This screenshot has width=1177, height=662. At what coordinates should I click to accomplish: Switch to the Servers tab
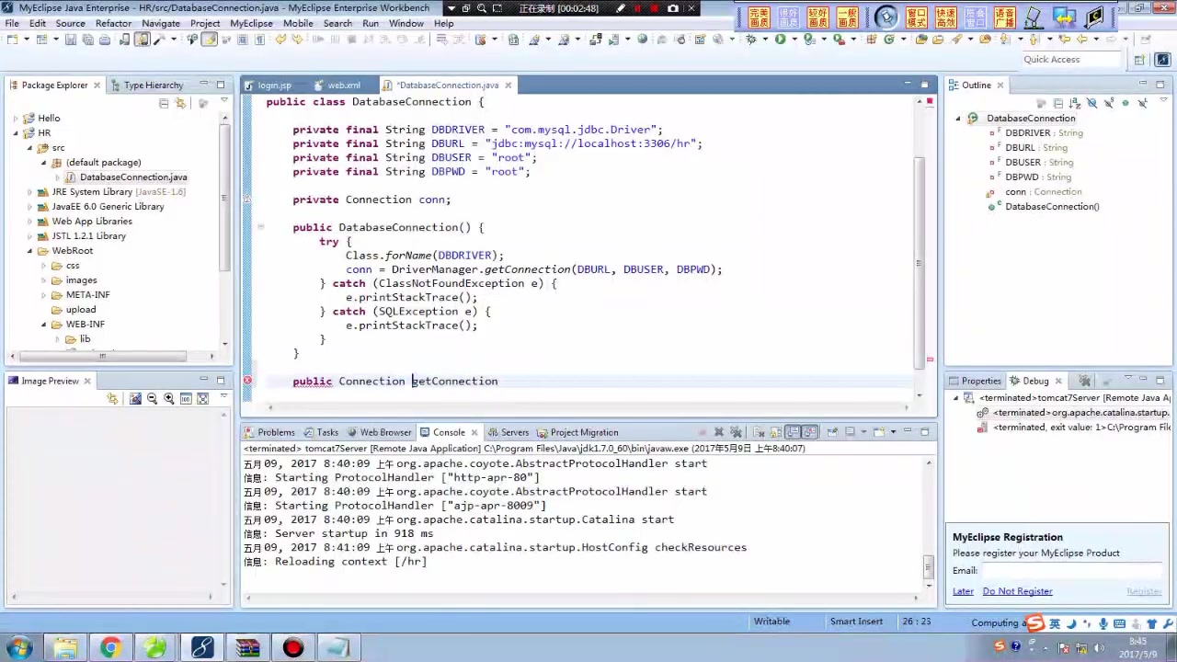[508, 432]
